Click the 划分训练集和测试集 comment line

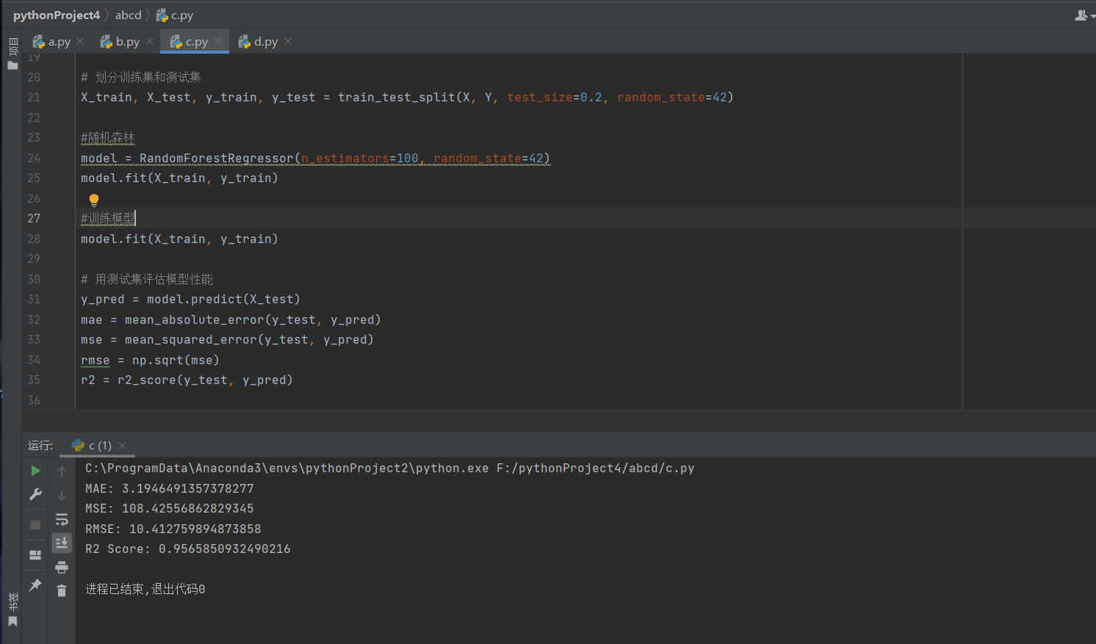click(141, 77)
